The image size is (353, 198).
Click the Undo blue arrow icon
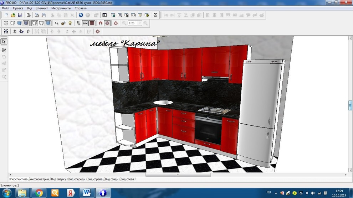point(81,15)
